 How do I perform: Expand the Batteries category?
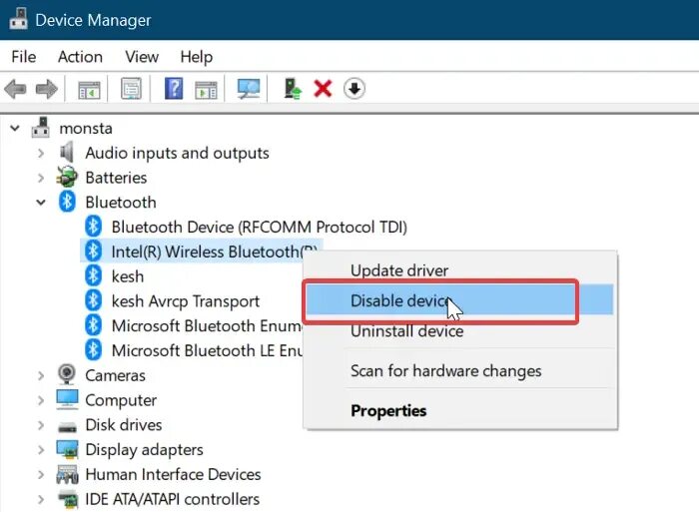click(x=41, y=178)
